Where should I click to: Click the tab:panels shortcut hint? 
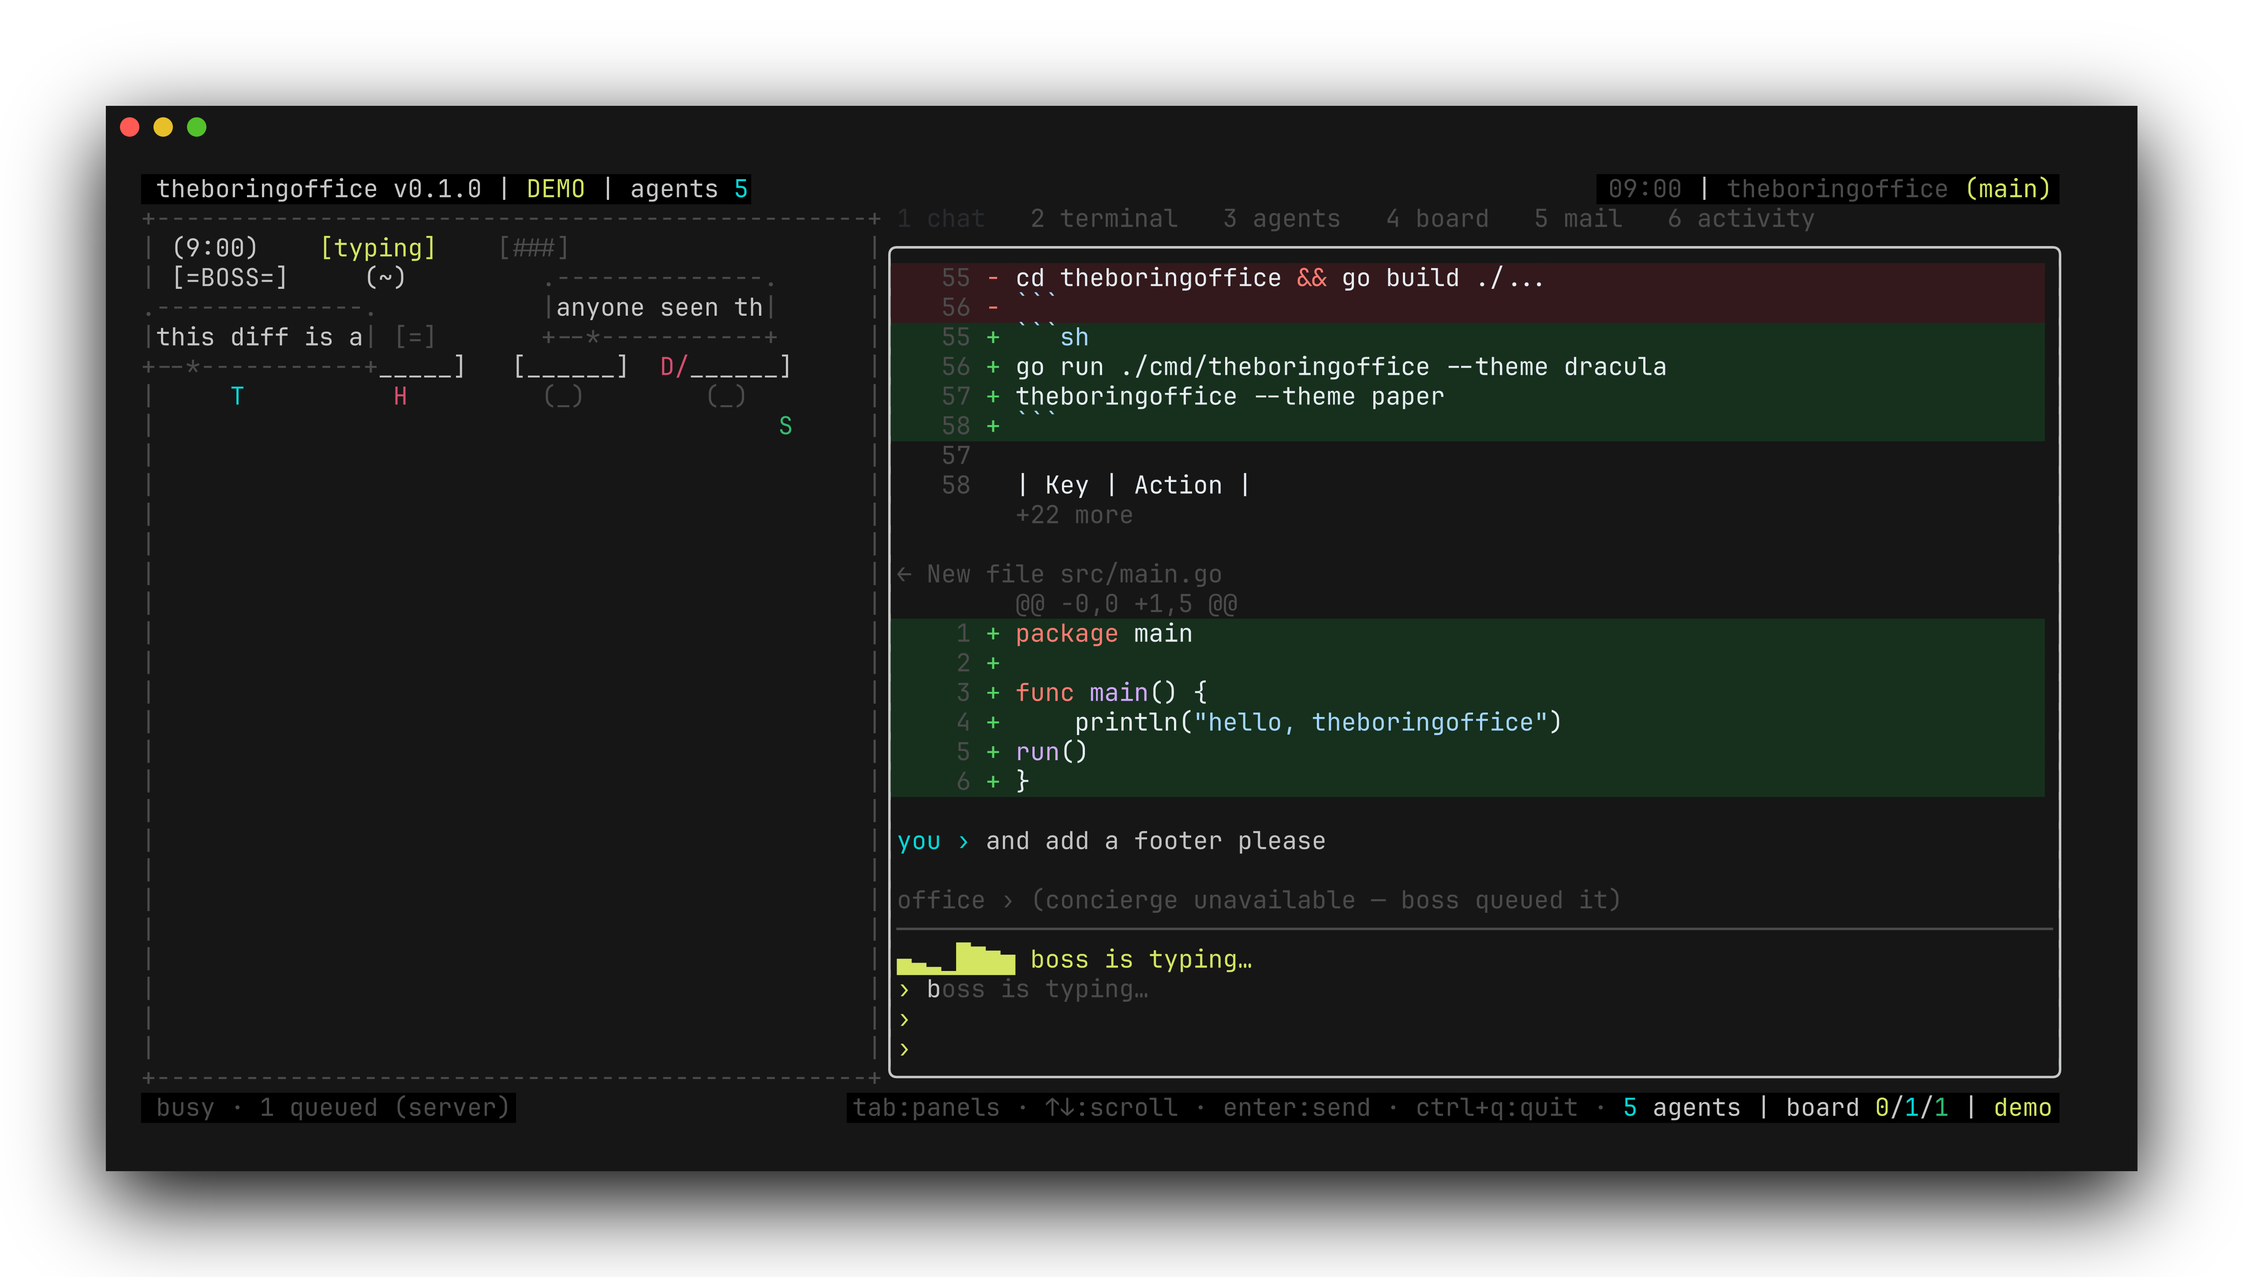926,1108
